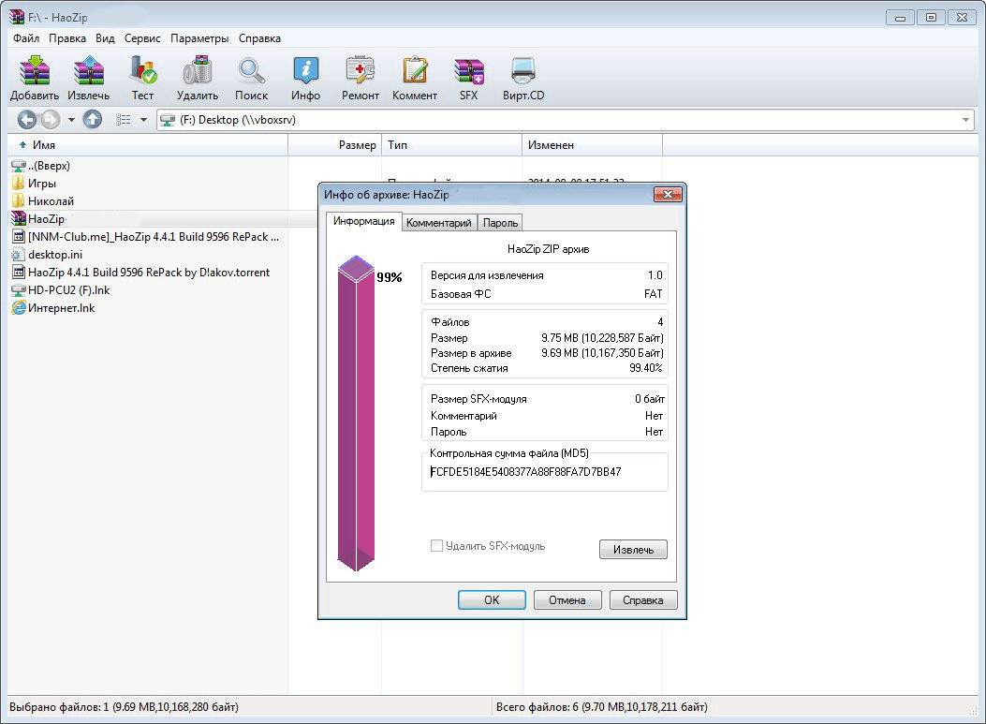The height and width of the screenshot is (724, 986).
Task: Select HaoZip 4.4.1 Build 9596 D!akov.torrent
Action: tap(140, 273)
